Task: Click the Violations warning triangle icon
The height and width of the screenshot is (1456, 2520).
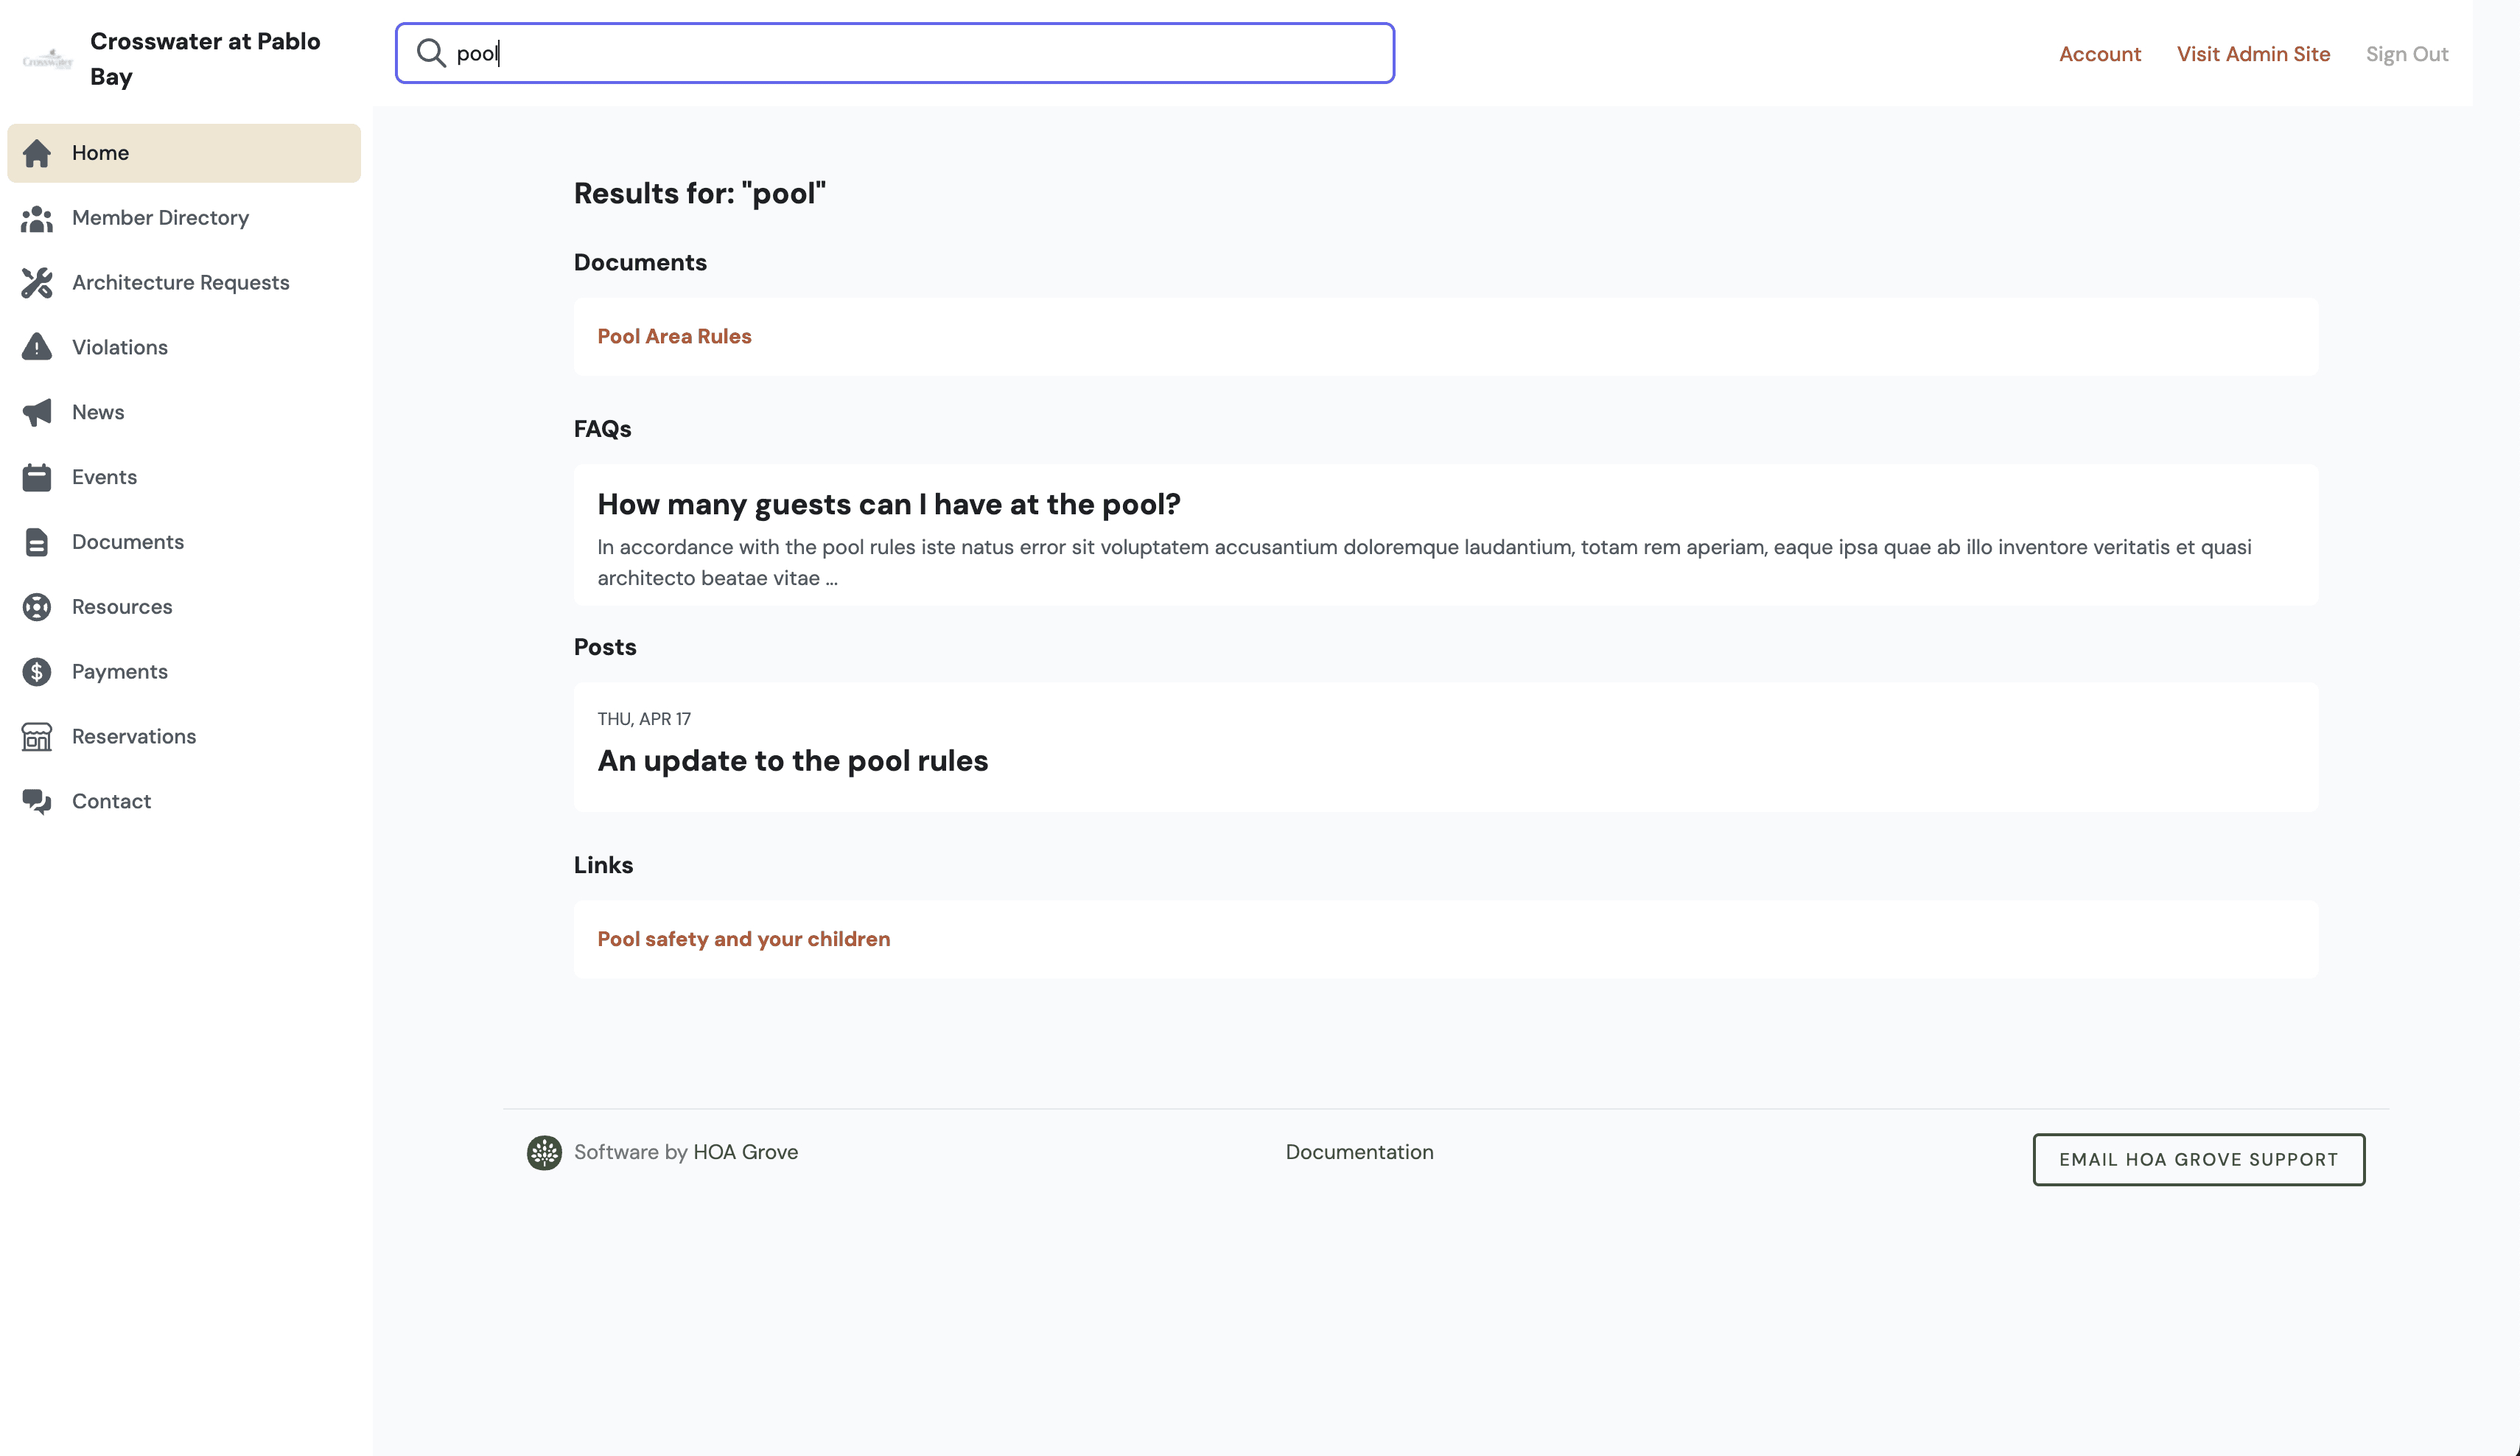Action: click(37, 347)
